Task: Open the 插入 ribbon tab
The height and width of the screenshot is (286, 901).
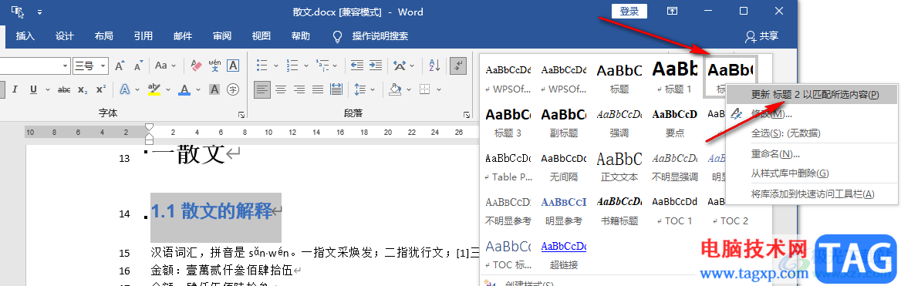Action: (x=25, y=36)
